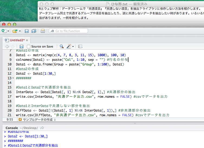204x148 pixels.
Task: Go forward to next source location
Action: point(13,46)
